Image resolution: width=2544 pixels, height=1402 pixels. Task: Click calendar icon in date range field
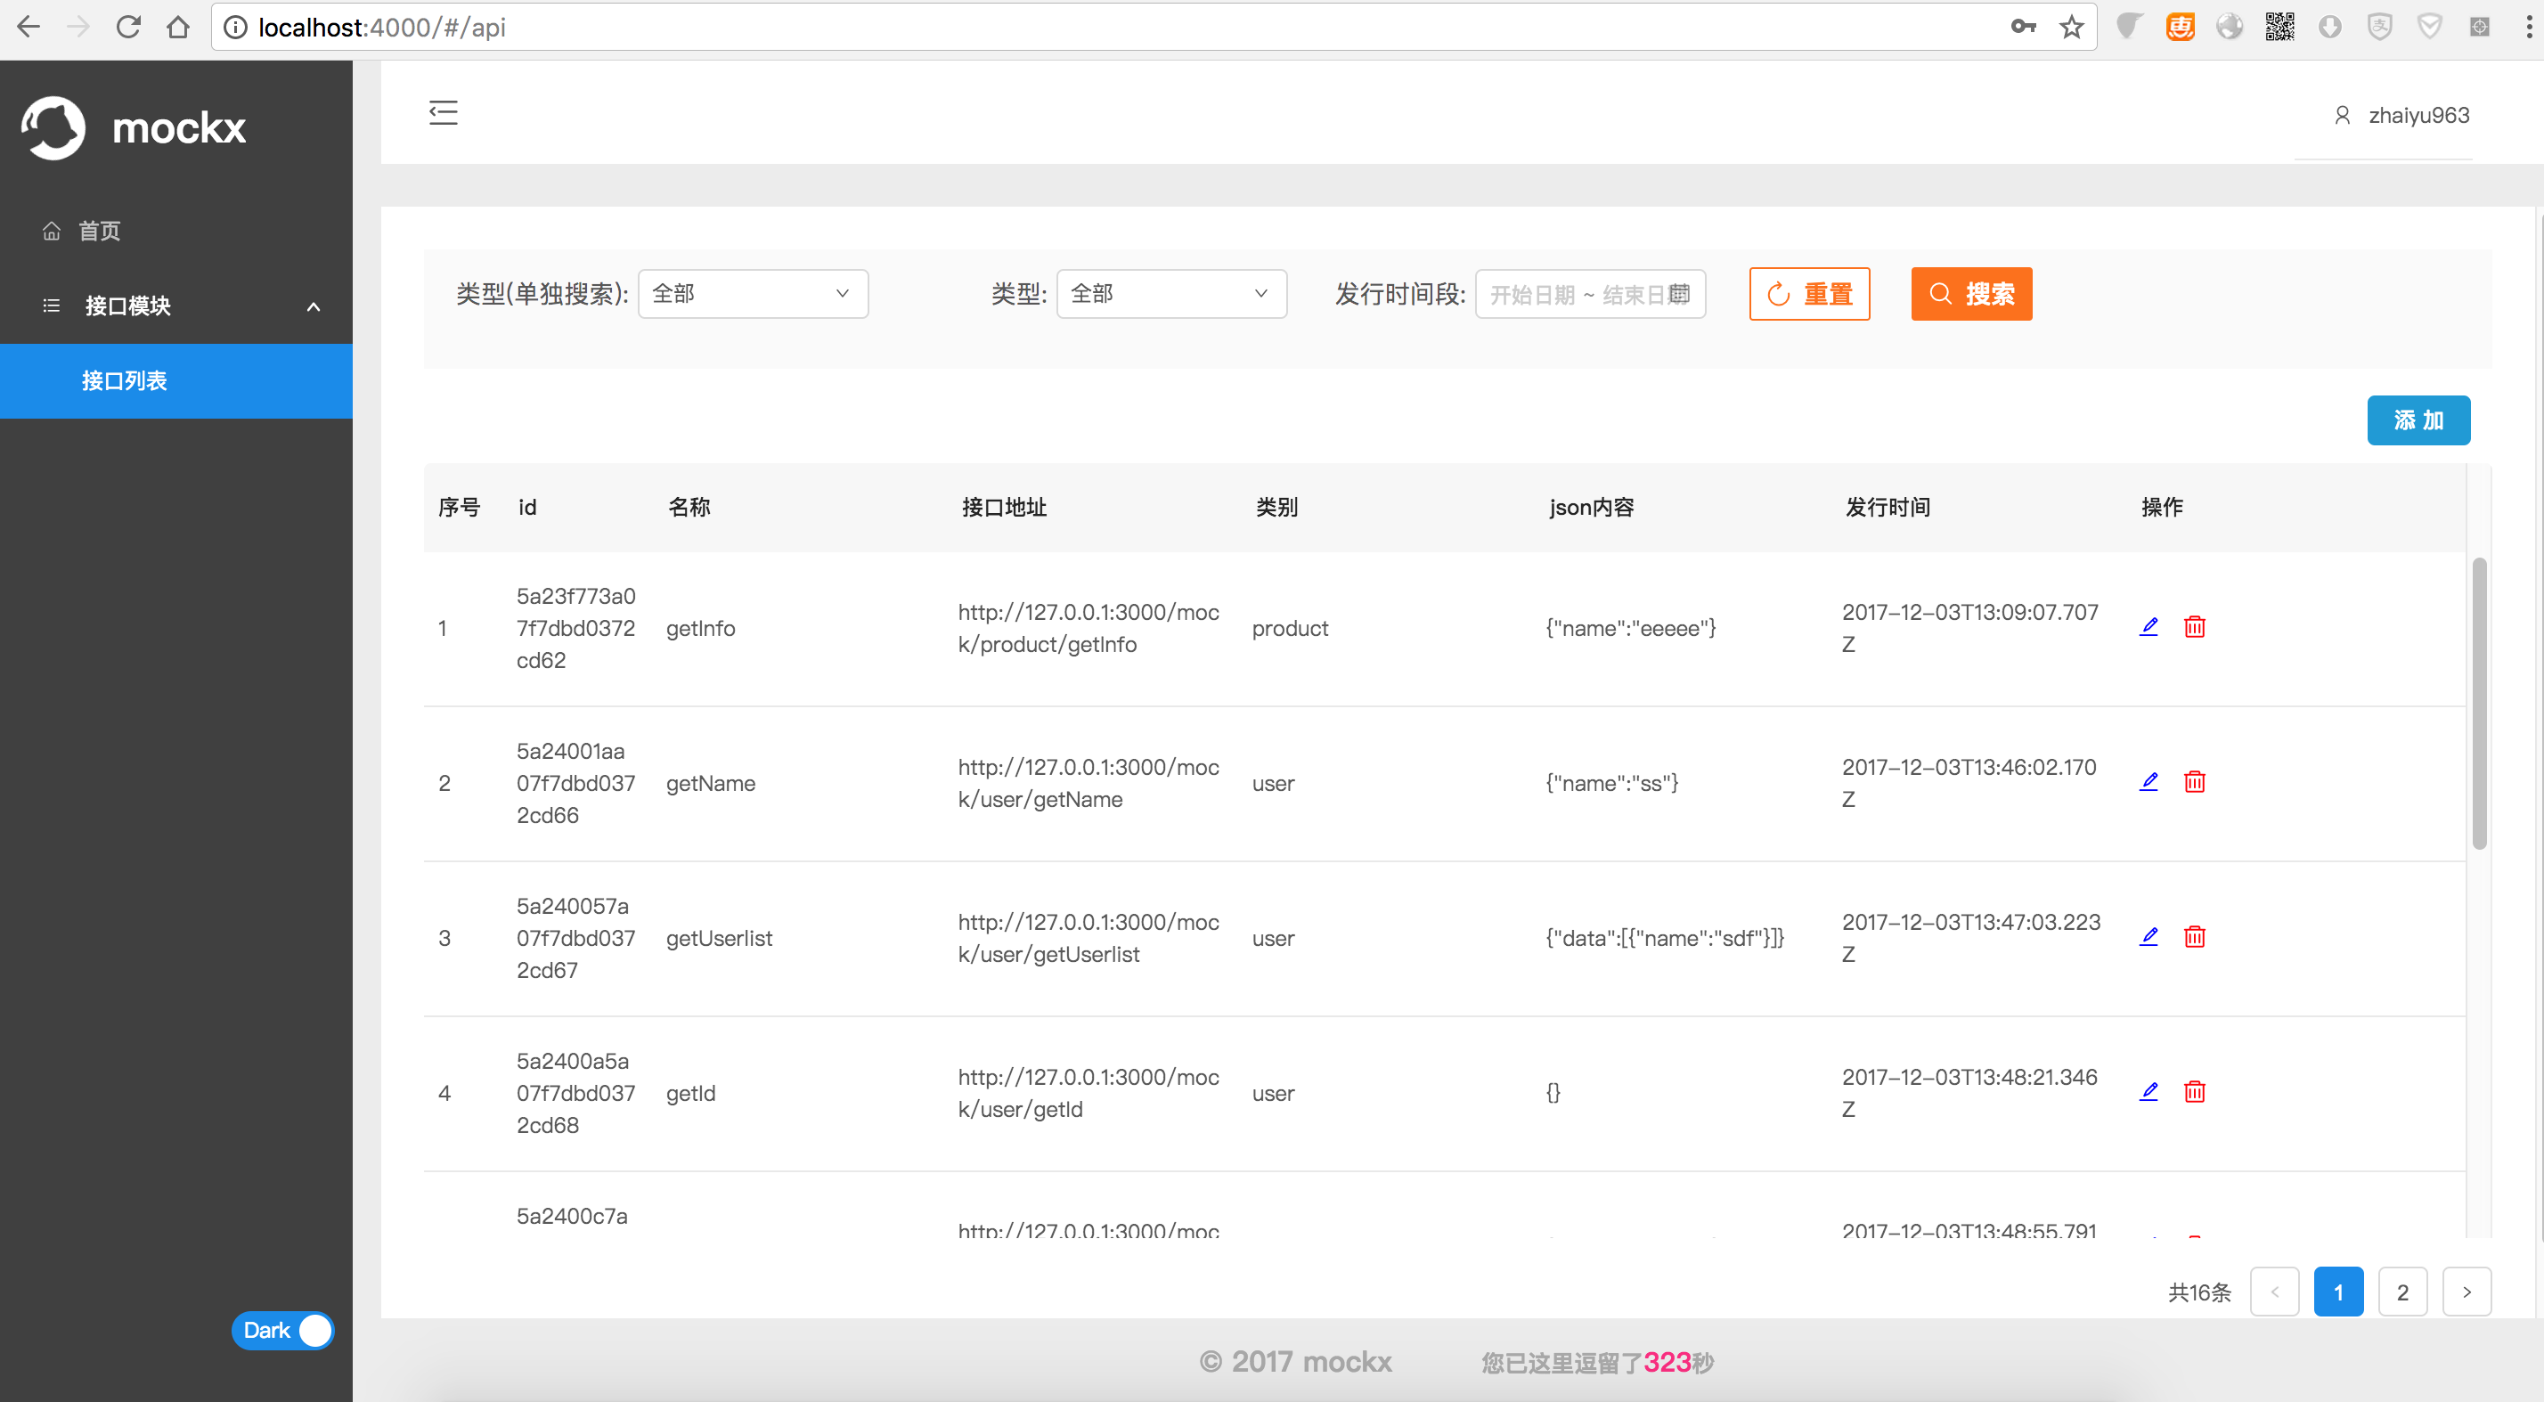click(x=1679, y=294)
